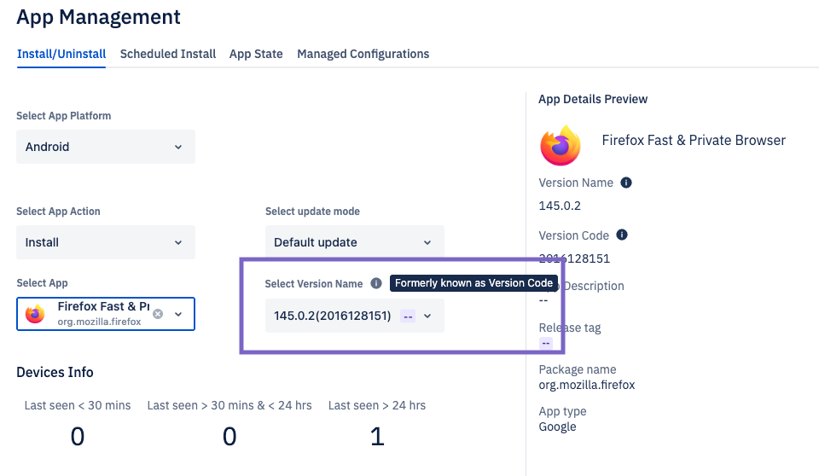
Task: Switch to the Scheduled Install tab
Action: [x=168, y=54]
